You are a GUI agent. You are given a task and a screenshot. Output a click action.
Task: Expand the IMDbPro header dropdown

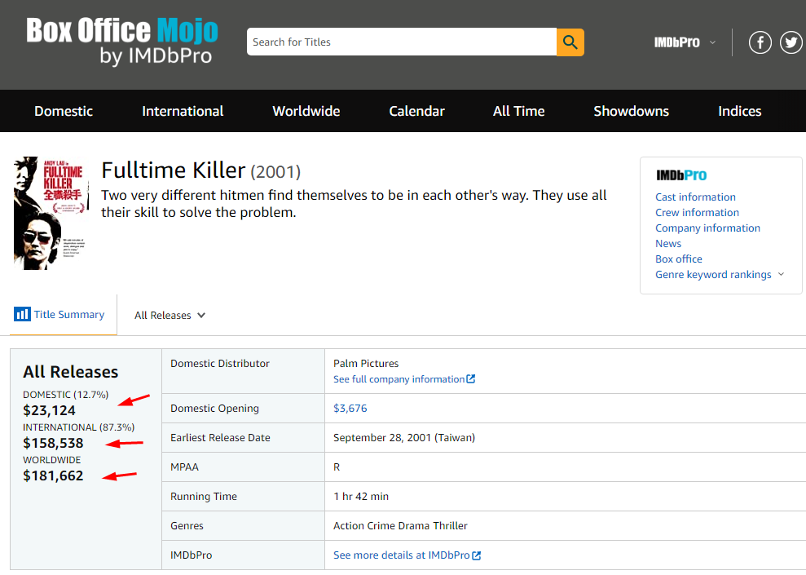(x=685, y=42)
